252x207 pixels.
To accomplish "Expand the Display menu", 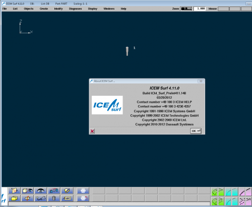I will (93, 9).
